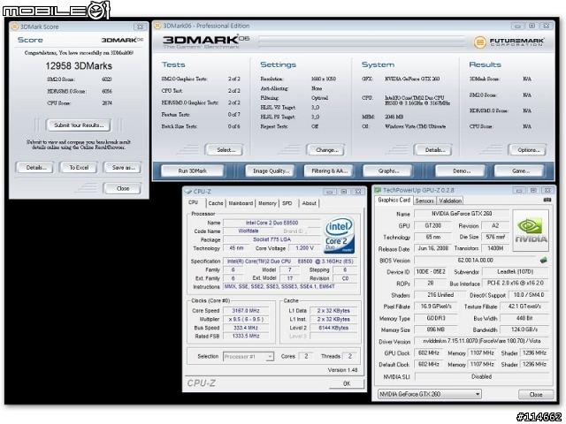Open Image Quality in 3DMark06

click(x=271, y=170)
